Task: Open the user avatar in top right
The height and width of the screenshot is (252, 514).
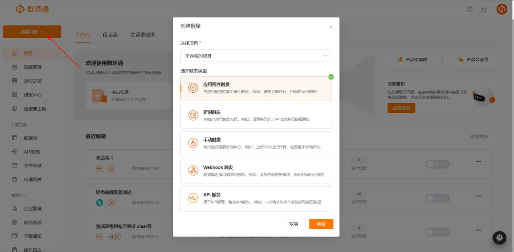Action: click(x=502, y=9)
